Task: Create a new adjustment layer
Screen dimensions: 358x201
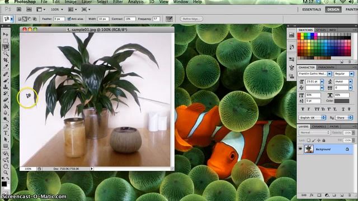Action: pyautogui.click(x=327, y=195)
